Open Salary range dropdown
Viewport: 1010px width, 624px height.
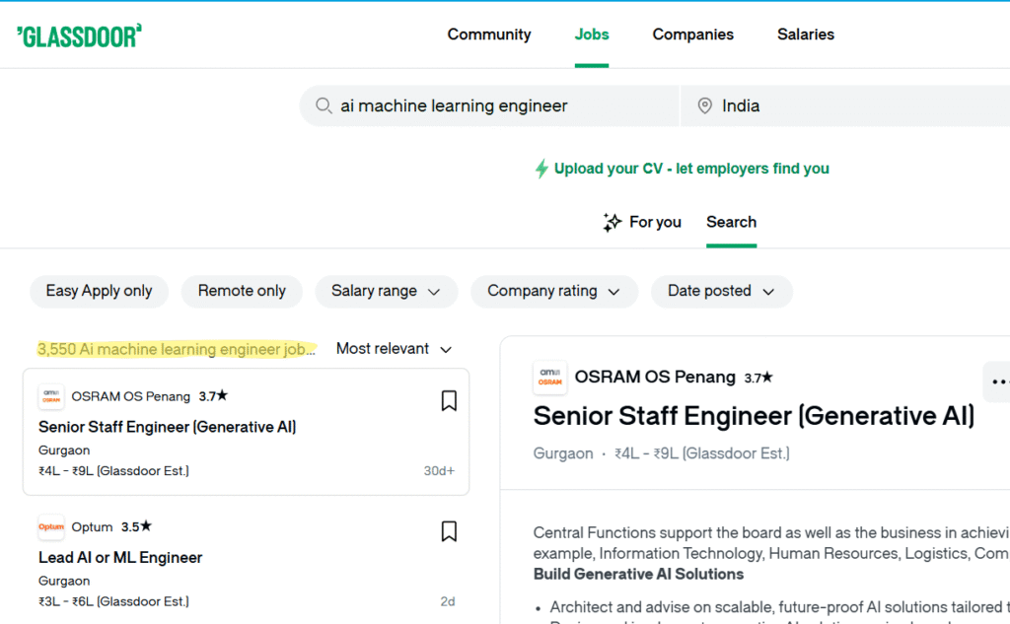pos(387,291)
